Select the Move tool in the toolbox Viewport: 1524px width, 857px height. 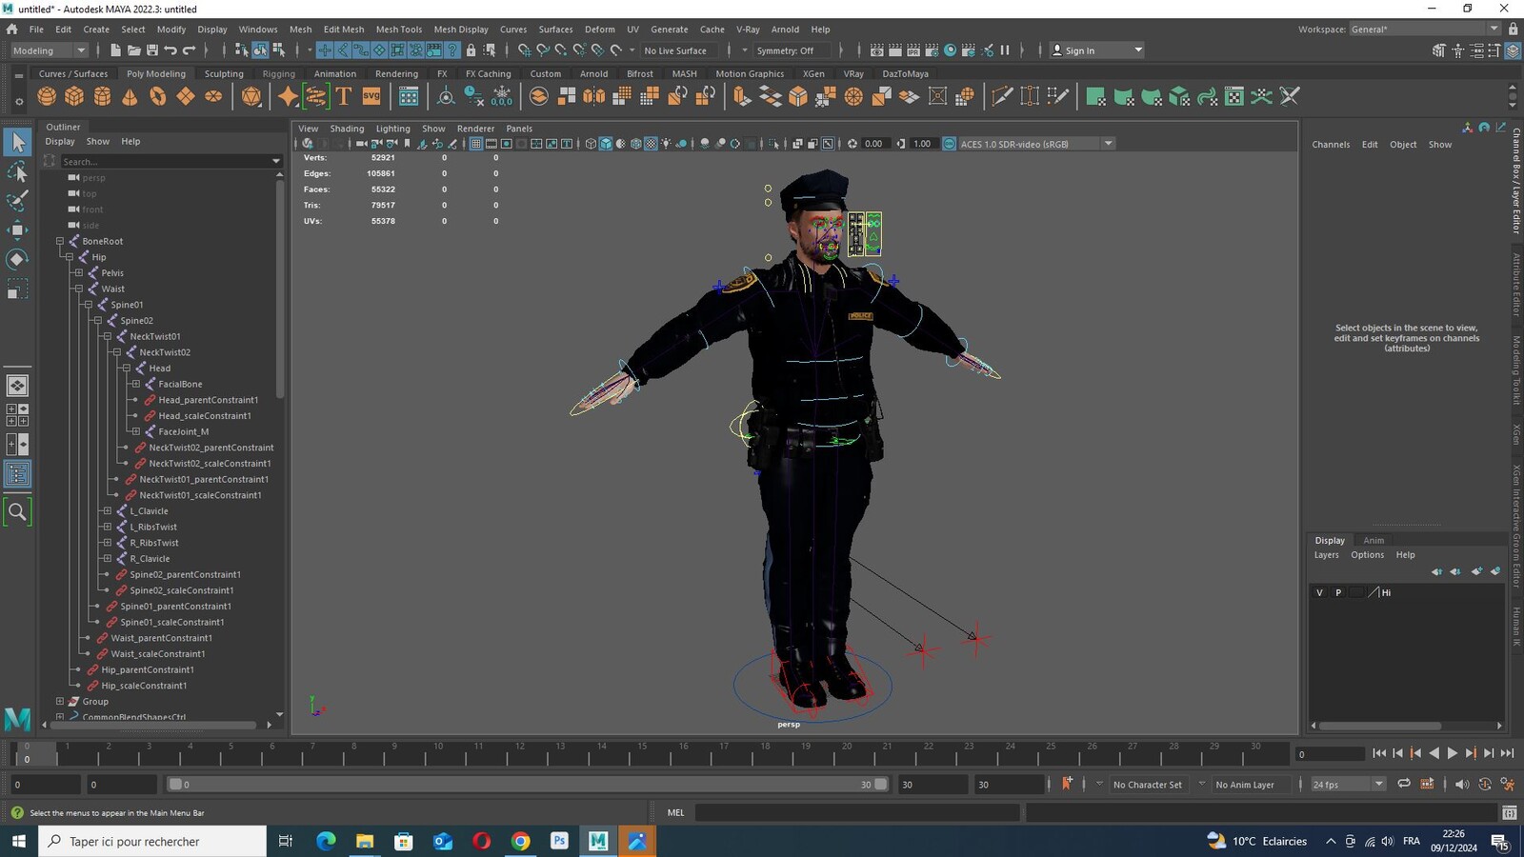[x=17, y=229]
